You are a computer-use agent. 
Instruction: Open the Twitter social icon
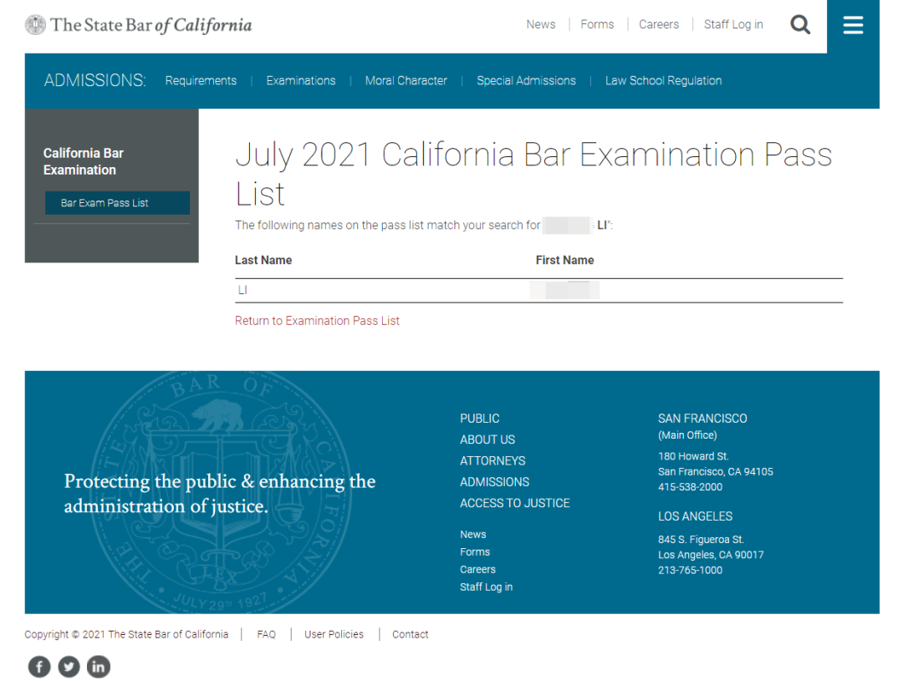[x=69, y=667]
